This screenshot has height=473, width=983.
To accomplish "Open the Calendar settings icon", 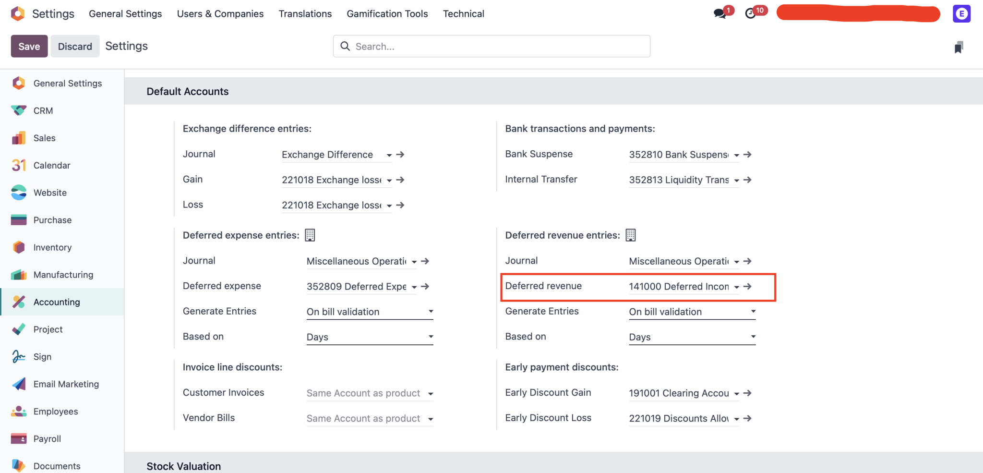I will (18, 165).
